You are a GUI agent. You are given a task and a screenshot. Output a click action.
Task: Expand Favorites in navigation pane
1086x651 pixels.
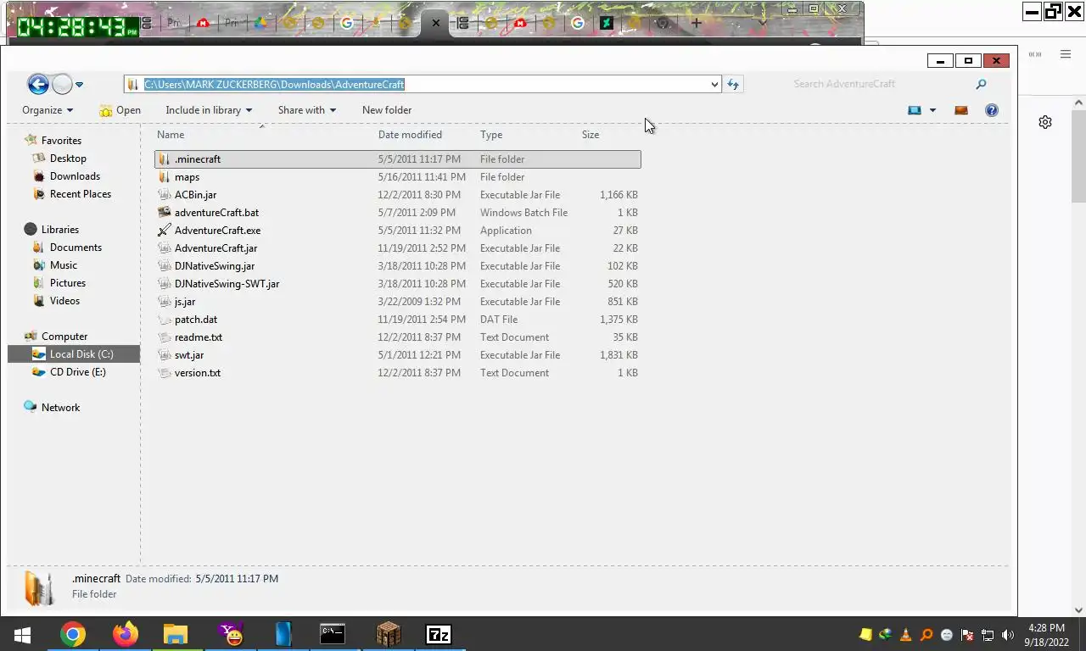tap(53, 141)
